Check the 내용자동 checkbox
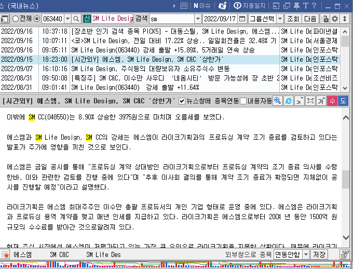The width and height of the screenshot is (353, 269). (x=243, y=101)
